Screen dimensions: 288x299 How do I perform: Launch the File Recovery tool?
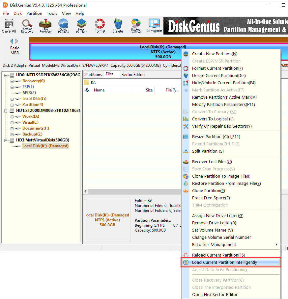45,26
